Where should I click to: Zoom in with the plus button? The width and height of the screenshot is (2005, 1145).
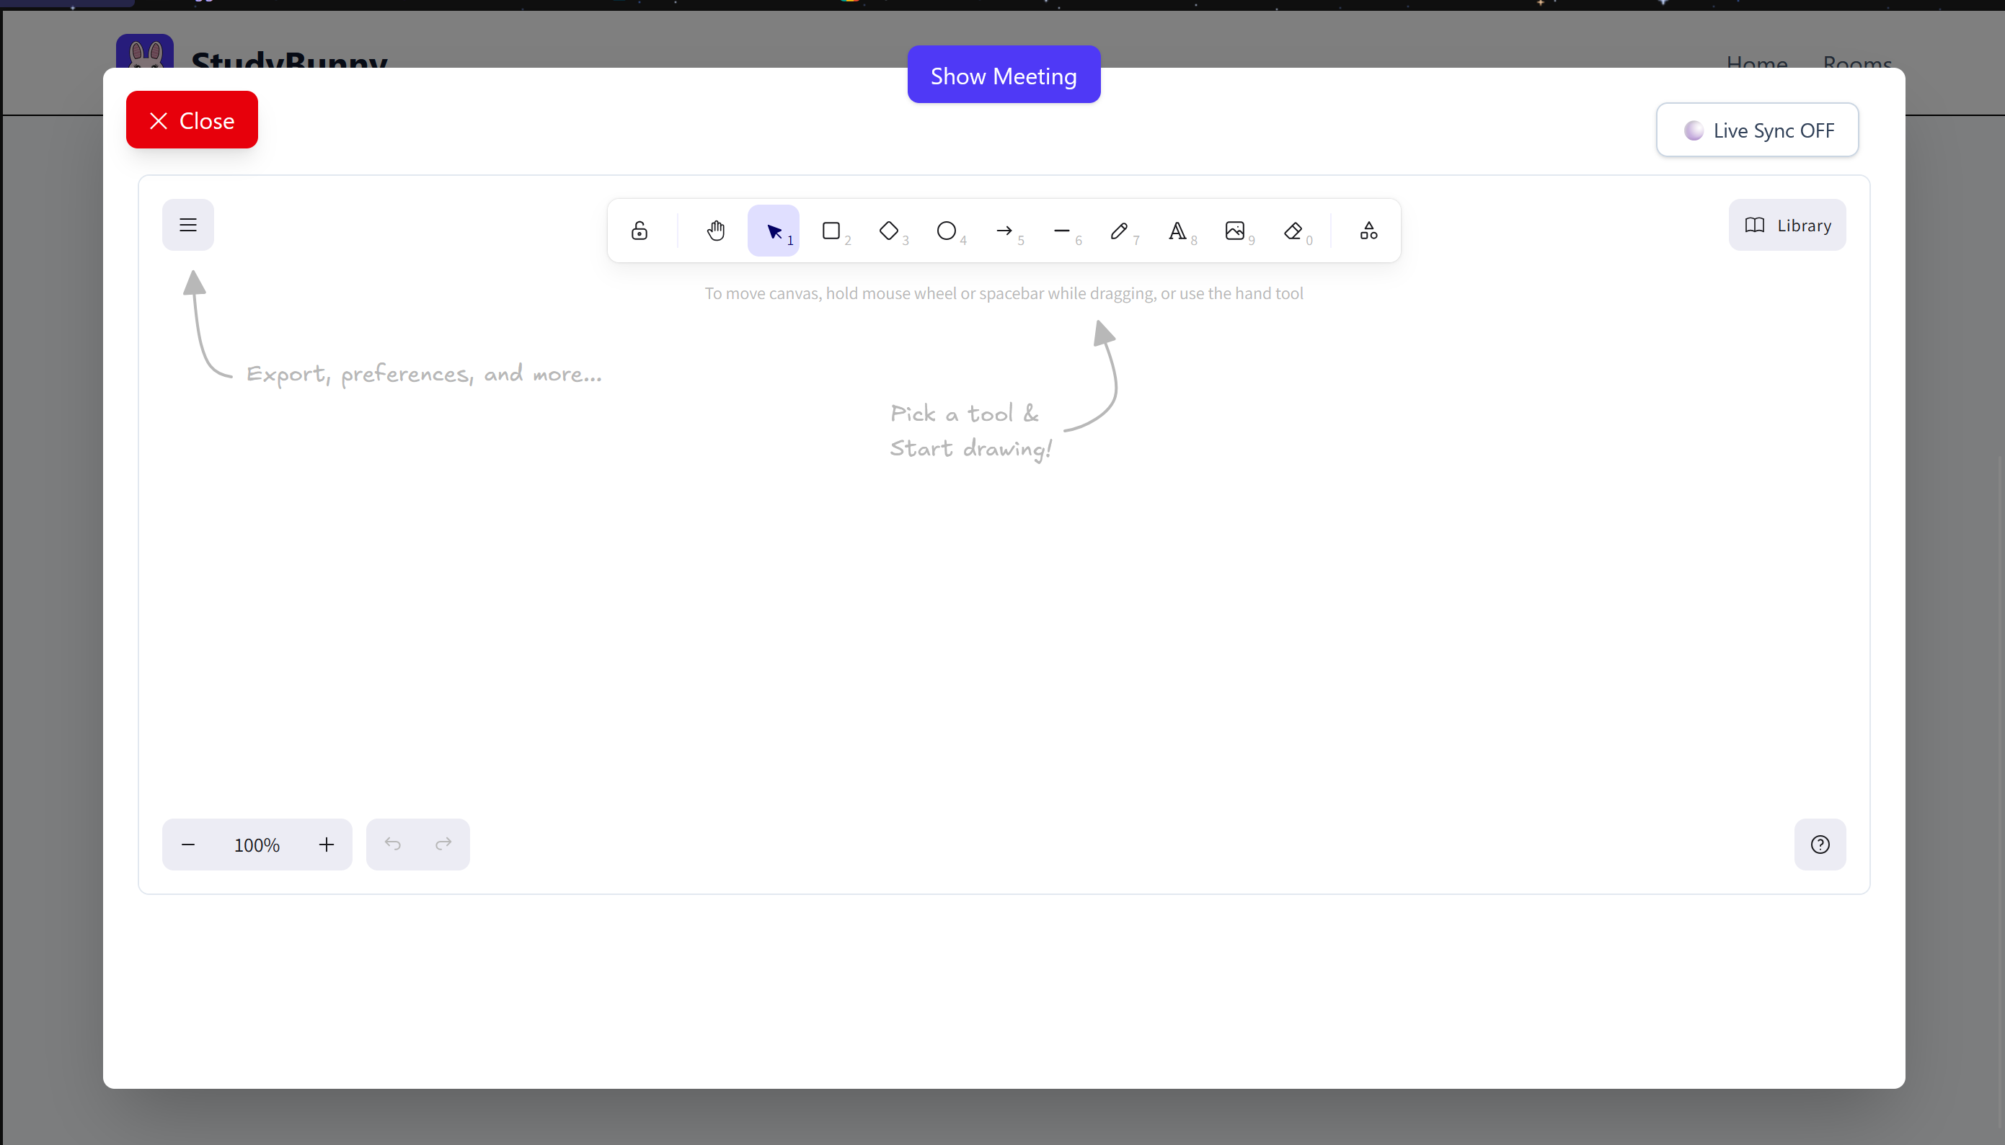click(327, 845)
